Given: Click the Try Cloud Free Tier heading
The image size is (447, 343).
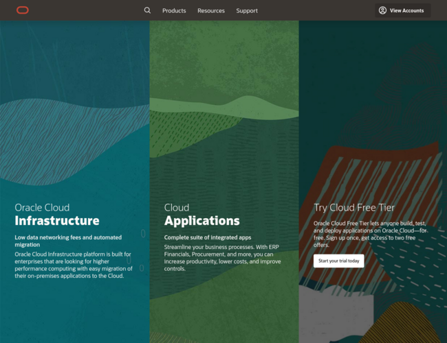Looking at the screenshot, I should 354,207.
